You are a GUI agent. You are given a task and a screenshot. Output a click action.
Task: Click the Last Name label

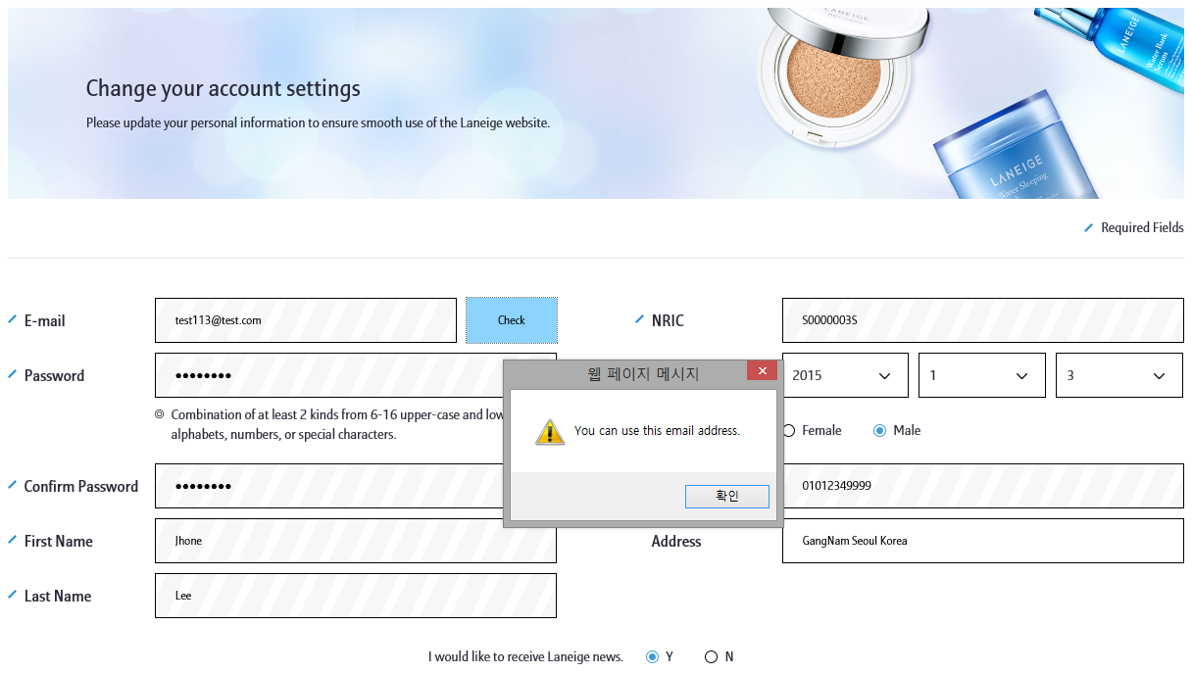coord(58,596)
